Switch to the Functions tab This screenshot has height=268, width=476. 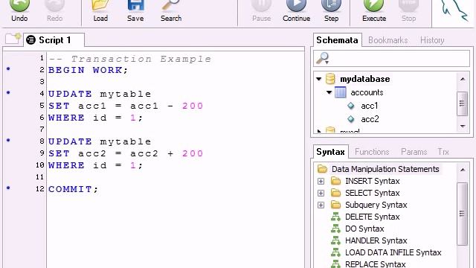(x=372, y=152)
